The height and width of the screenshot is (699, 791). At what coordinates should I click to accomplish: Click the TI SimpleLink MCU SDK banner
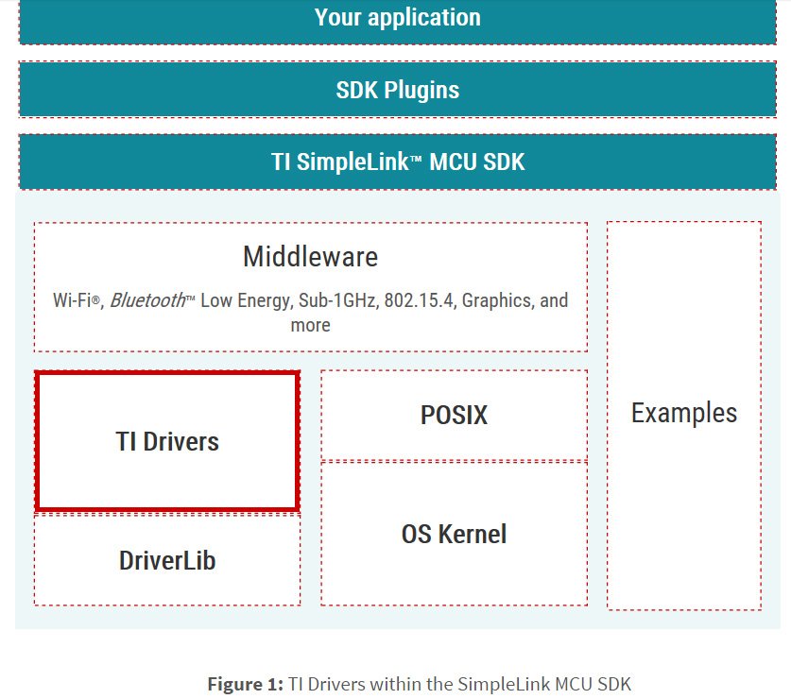(398, 162)
